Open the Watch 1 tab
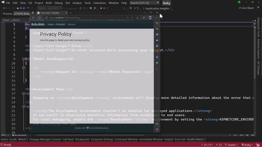 (23, 139)
